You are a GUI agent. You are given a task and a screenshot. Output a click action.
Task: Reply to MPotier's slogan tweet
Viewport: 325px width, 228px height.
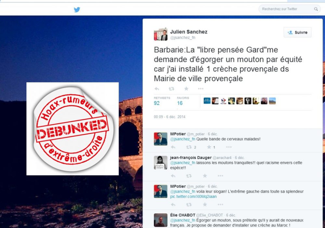point(173,205)
